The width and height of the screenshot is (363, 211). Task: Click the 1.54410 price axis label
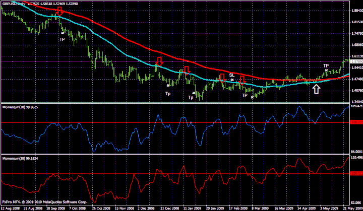tap(357, 67)
